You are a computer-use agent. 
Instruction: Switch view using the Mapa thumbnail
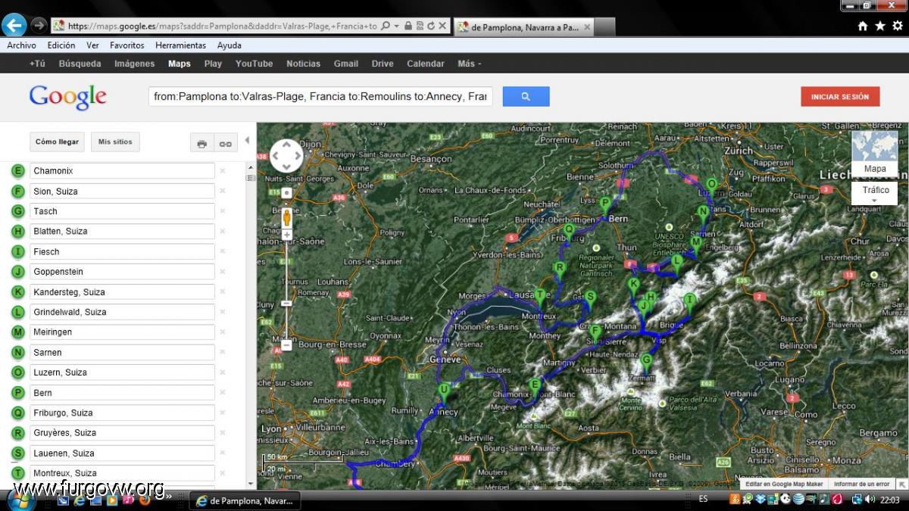[875, 154]
